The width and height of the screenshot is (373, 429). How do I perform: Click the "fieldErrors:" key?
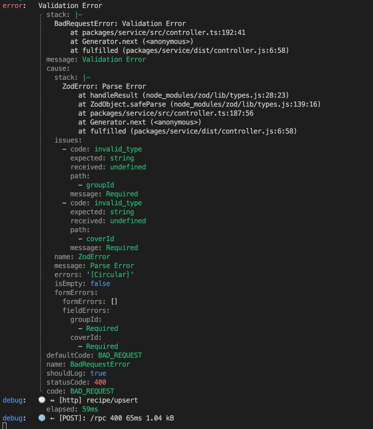point(86,310)
